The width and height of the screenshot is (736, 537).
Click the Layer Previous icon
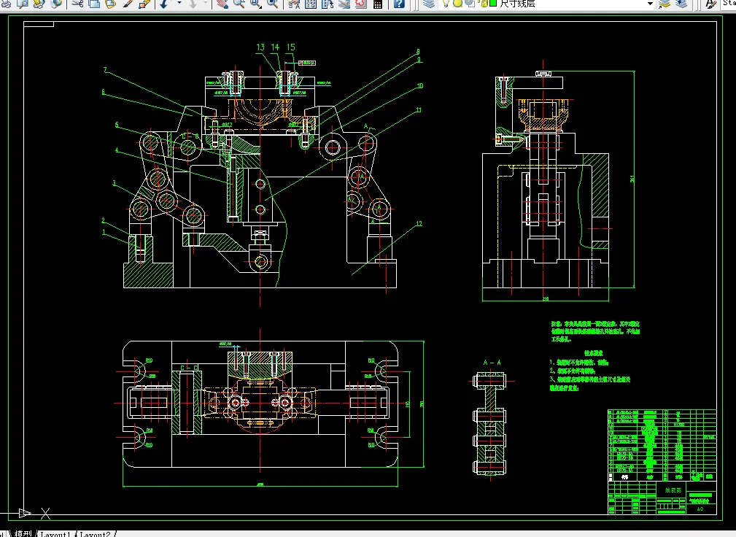681,4
